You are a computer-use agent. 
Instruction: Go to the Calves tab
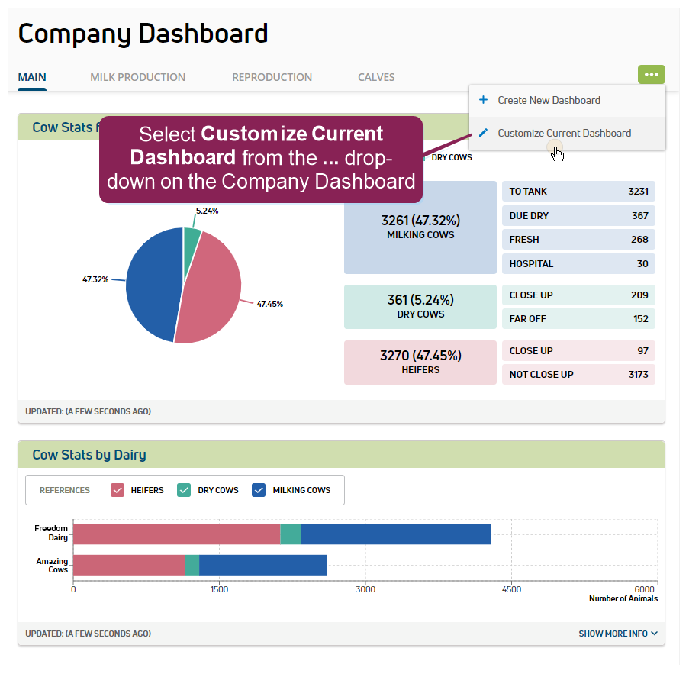[x=376, y=77]
